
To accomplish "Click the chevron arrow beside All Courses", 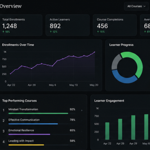I will [x=145, y=6].
